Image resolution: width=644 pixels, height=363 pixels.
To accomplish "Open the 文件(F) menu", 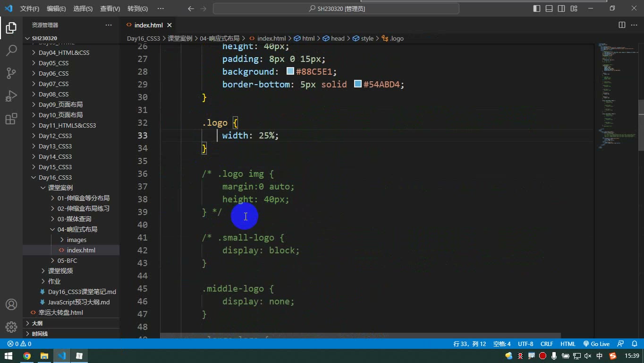I will pyautogui.click(x=30, y=9).
